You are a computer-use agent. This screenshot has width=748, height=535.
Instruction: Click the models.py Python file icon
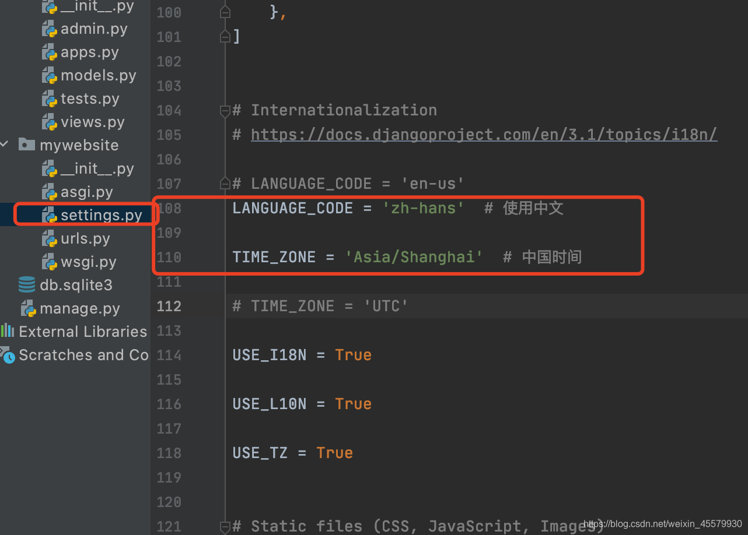[x=49, y=76]
